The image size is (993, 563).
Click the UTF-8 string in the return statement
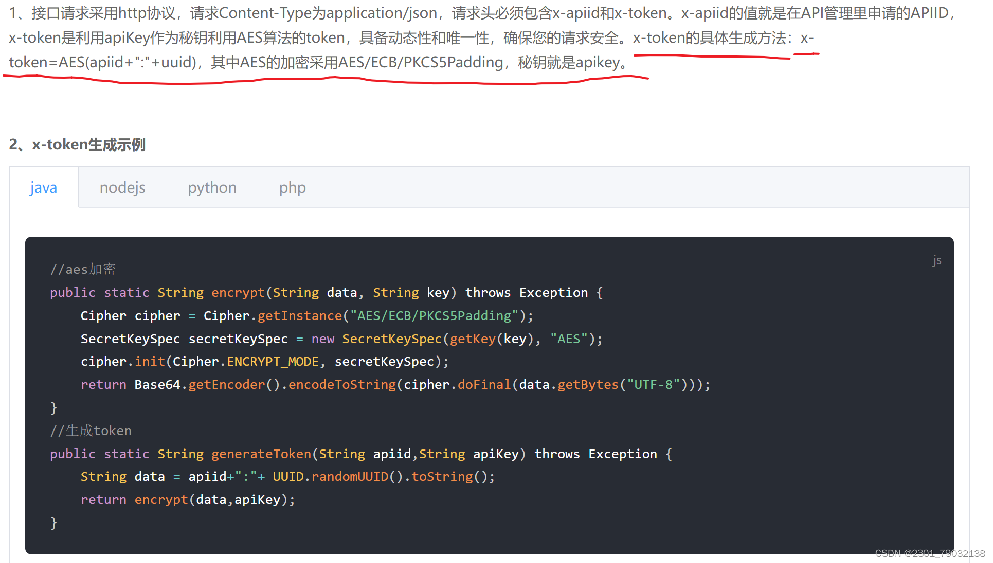[651, 384]
